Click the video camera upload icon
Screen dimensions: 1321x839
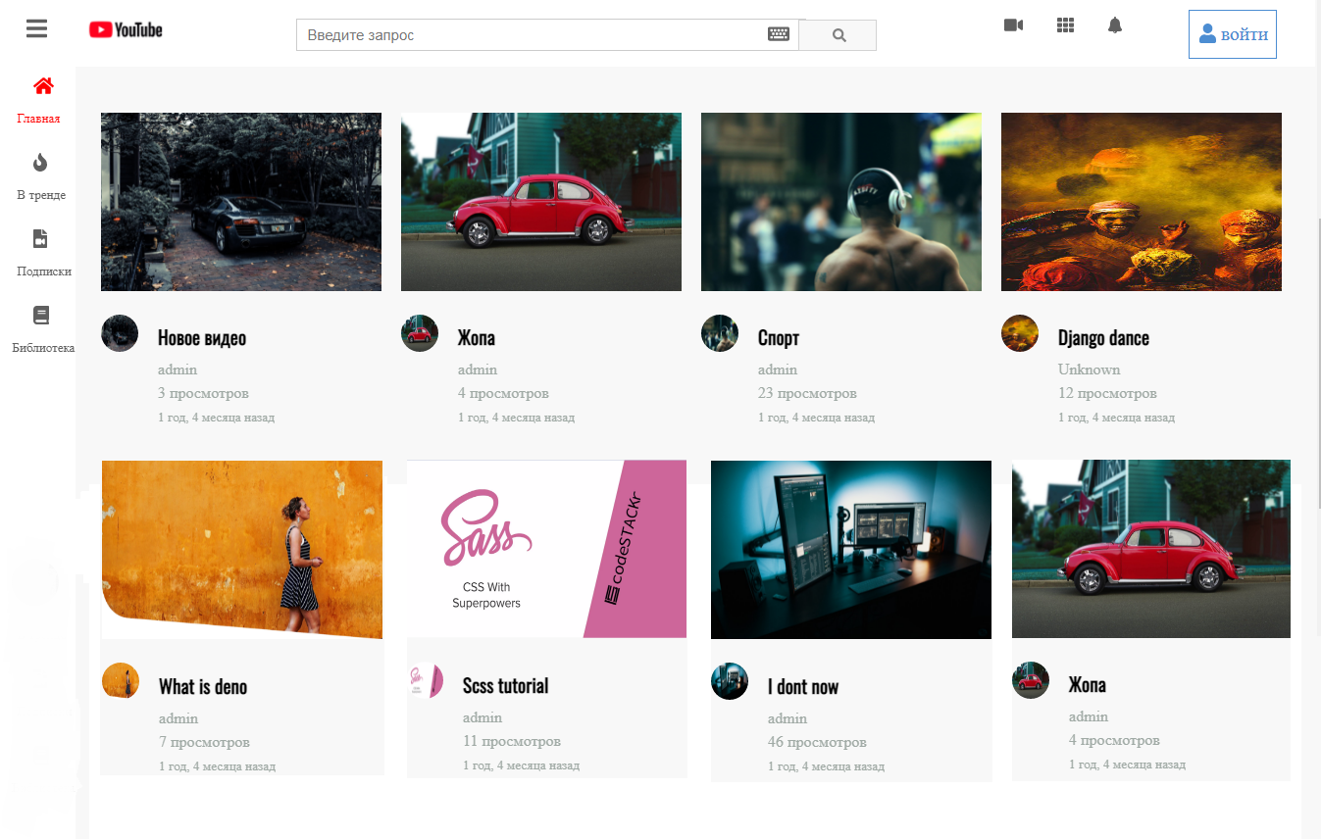(1013, 25)
